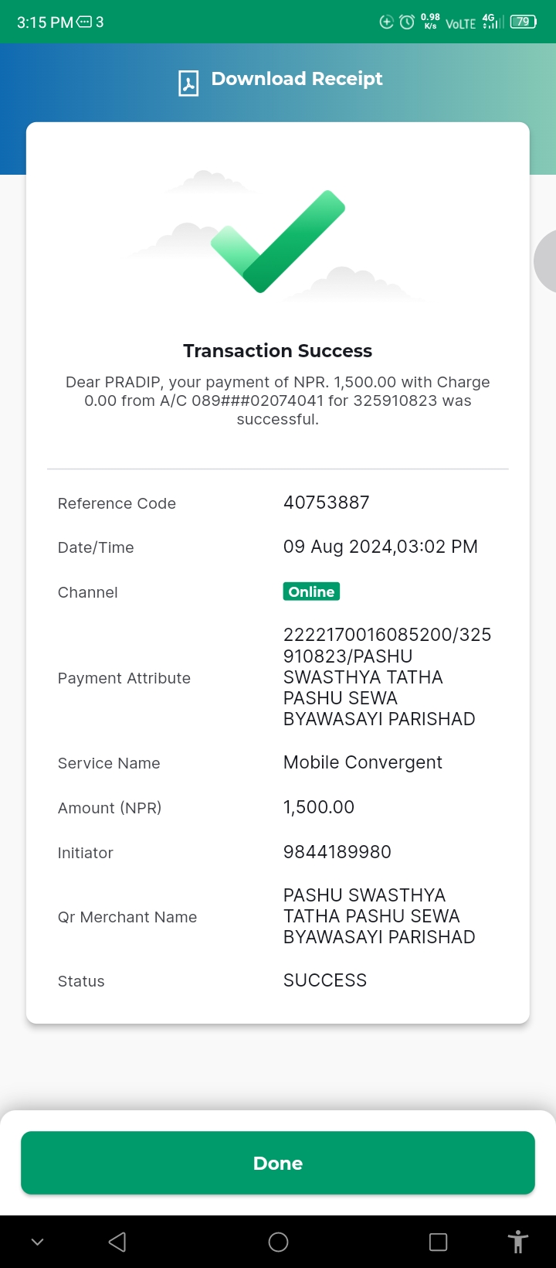Viewport: 556px width, 1268px height.
Task: Tap the Android home circle icon
Action: coord(278,1242)
